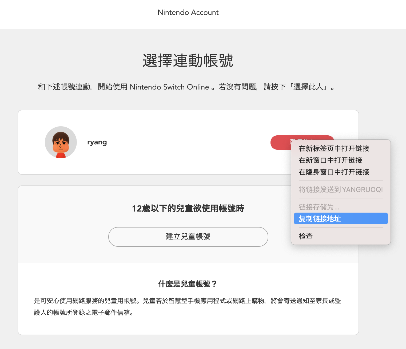The image size is (406, 349).
Task: Click the ryang Mii avatar
Action: click(x=61, y=142)
